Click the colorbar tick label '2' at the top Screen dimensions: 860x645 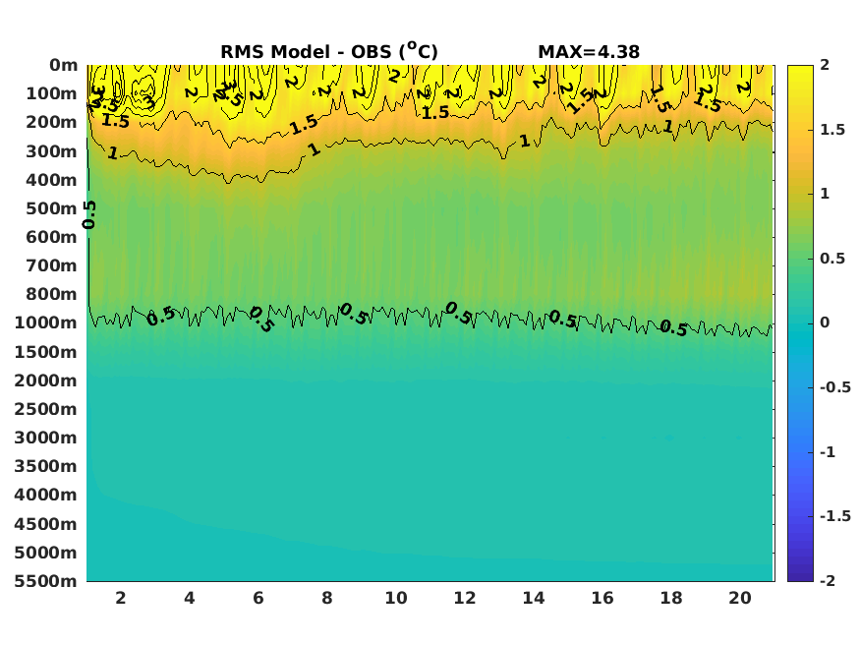coord(825,65)
